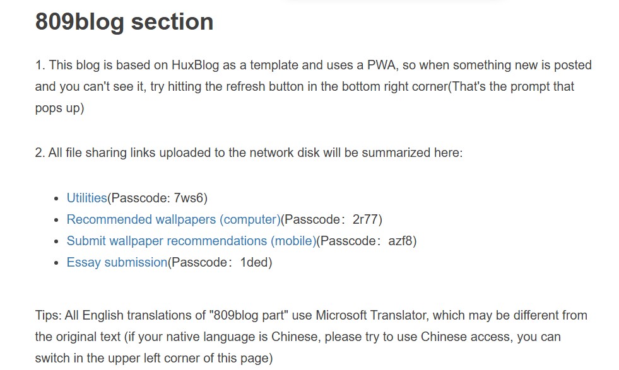Open the Essay submission link
Viewport: 619px width, 370px height.
click(117, 262)
